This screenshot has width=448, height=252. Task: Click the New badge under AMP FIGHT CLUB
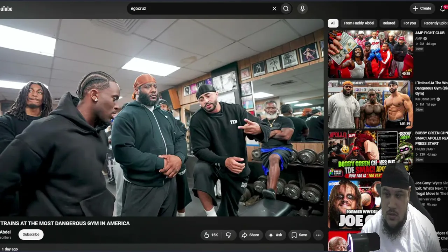(419, 49)
